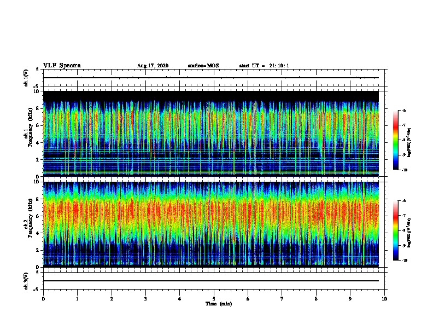Click time-axis tick label "8"
This screenshot has width=433, height=335.
316,299
